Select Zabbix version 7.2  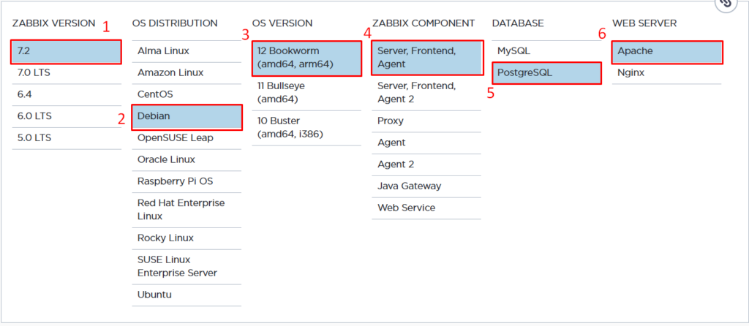click(67, 52)
